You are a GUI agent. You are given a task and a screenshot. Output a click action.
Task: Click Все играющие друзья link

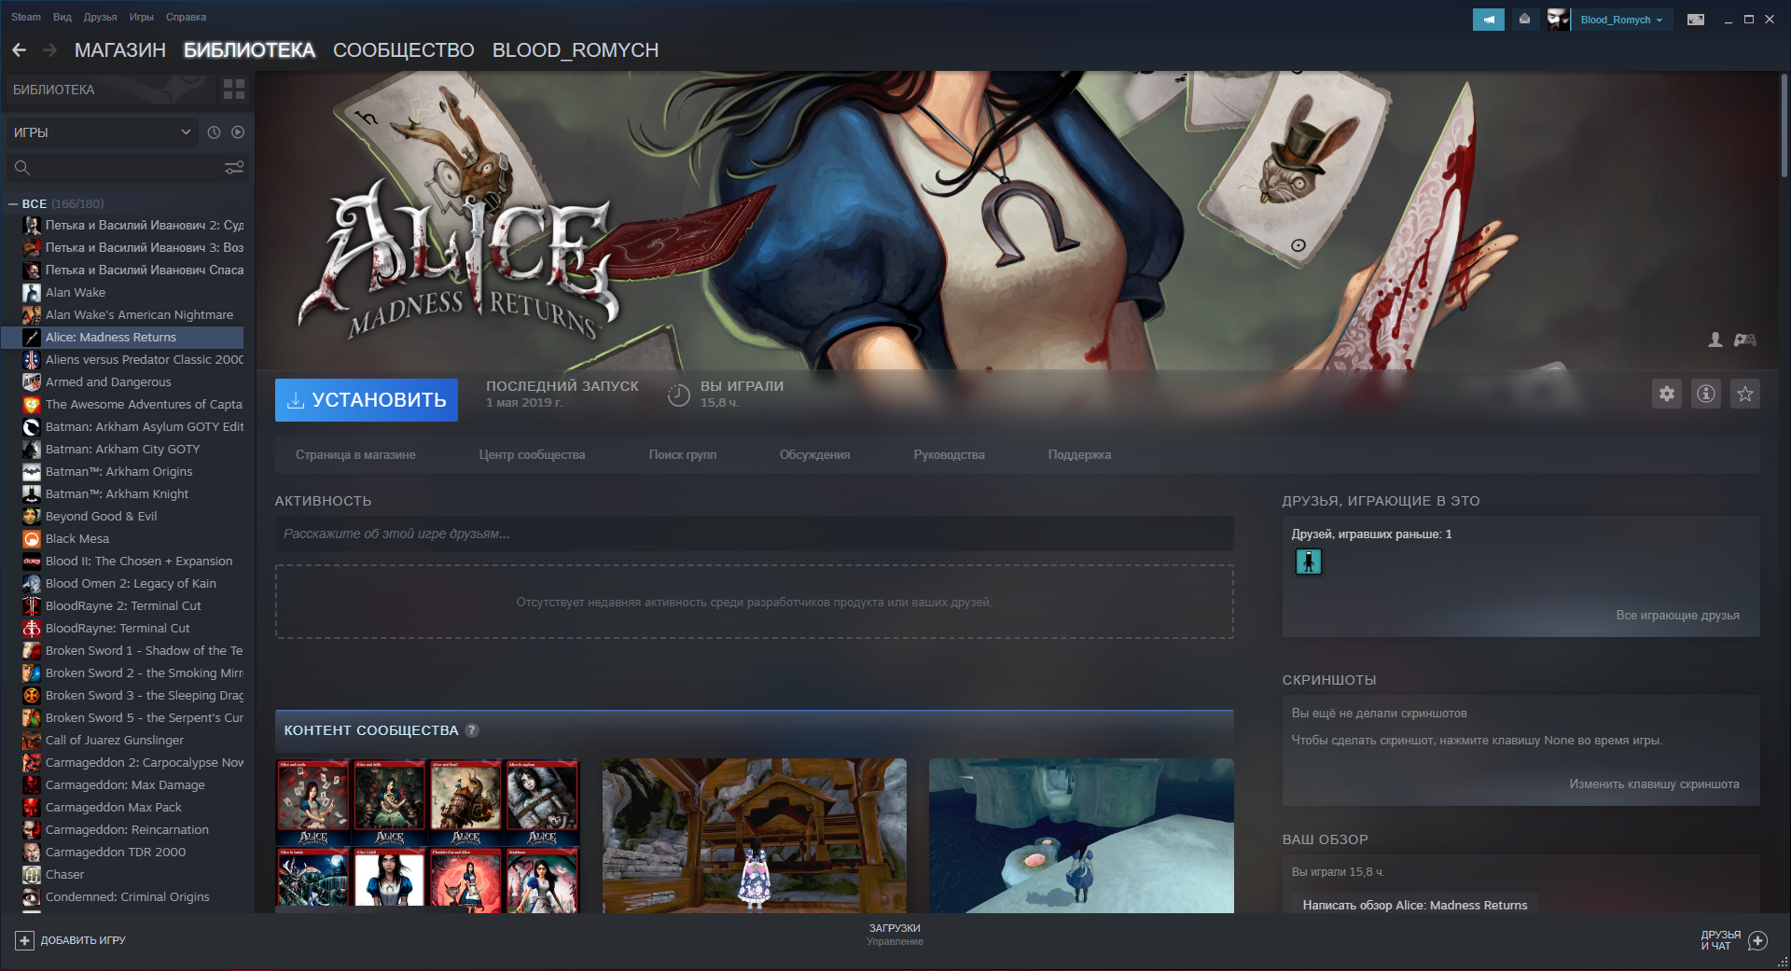point(1677,616)
